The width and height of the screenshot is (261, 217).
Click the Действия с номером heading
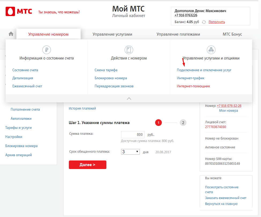coord(129,58)
